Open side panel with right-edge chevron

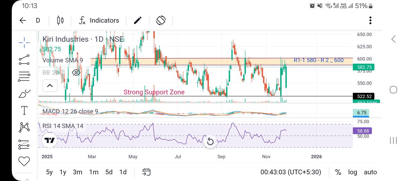pos(394,39)
